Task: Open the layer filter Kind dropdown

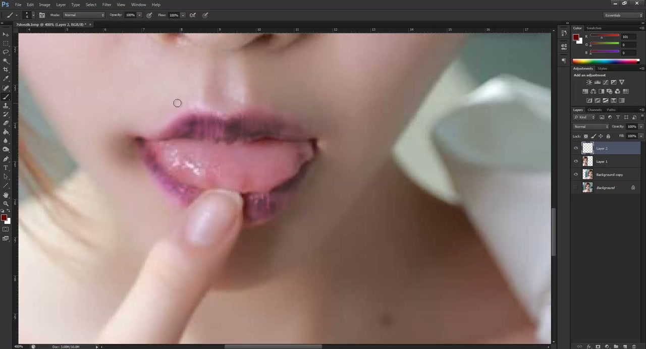Action: (584, 118)
